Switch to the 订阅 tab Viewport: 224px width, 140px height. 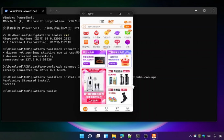coord(102,22)
